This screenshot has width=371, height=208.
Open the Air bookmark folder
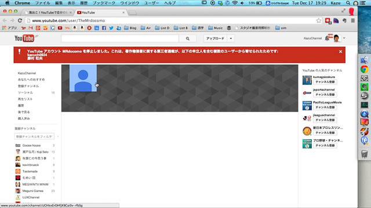(x=146, y=28)
